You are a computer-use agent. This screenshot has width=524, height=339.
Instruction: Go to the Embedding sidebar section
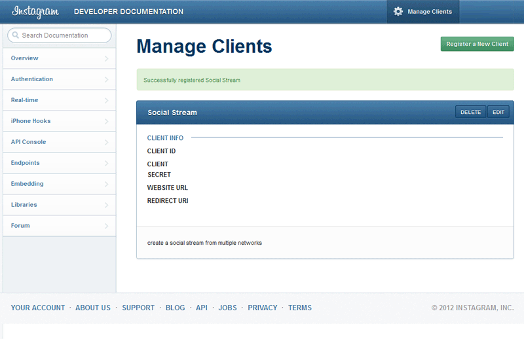(27, 184)
